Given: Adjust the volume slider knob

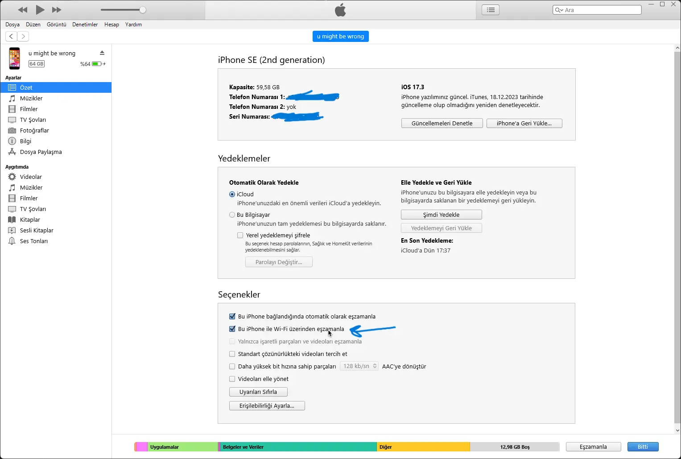Looking at the screenshot, I should tap(142, 10).
